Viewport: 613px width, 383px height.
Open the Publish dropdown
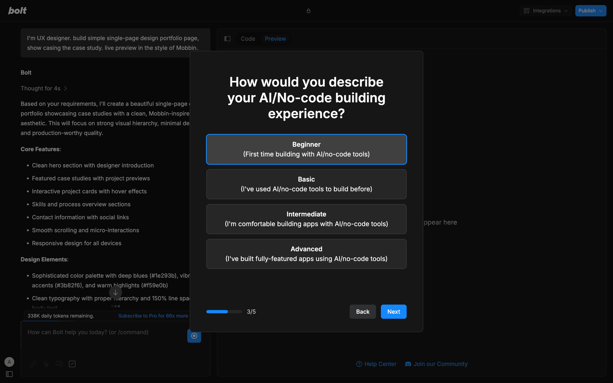(x=591, y=11)
